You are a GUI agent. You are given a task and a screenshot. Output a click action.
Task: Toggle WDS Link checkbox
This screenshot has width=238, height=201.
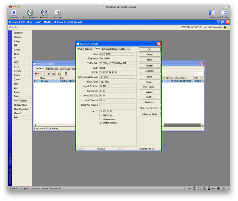pyautogui.click(x=101, y=115)
